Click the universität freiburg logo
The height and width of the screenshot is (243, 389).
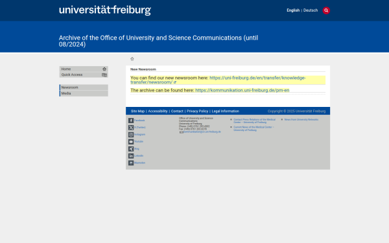pos(104,10)
